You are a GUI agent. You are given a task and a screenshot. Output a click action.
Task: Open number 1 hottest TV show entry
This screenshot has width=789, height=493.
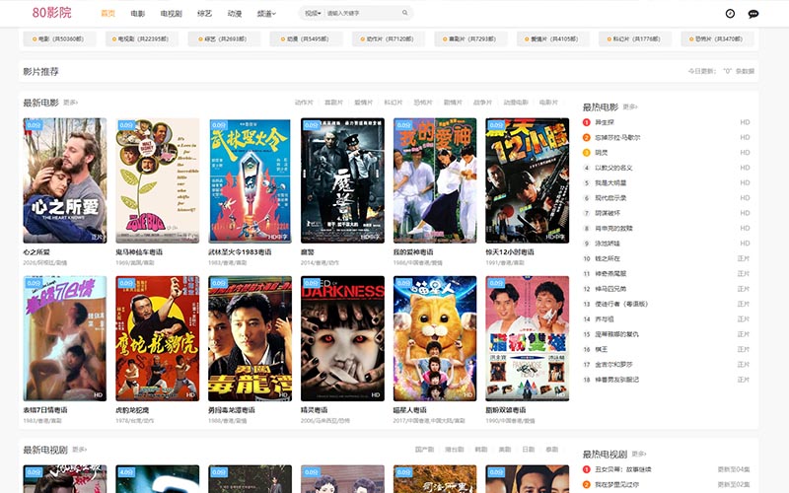click(623, 469)
